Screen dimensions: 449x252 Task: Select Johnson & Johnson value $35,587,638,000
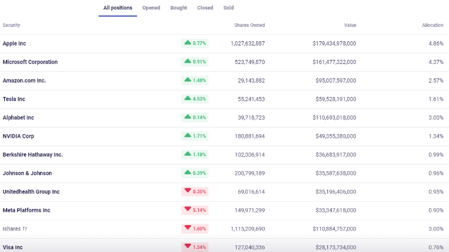[x=336, y=173]
